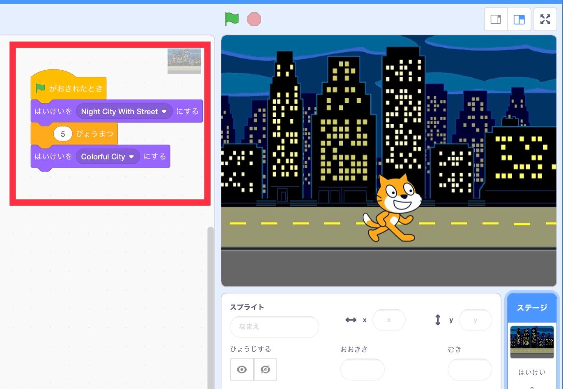Show sprite using the eye icon
The image size is (563, 389).
(x=242, y=369)
